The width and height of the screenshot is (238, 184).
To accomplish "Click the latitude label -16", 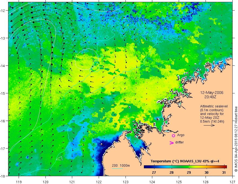I will pos(3,121).
